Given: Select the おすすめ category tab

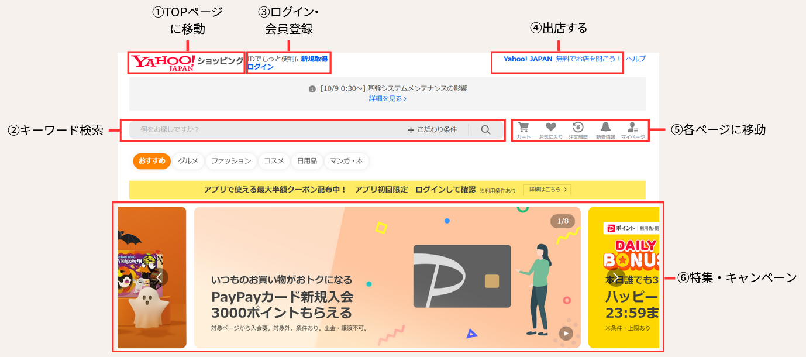Looking at the screenshot, I should (151, 161).
